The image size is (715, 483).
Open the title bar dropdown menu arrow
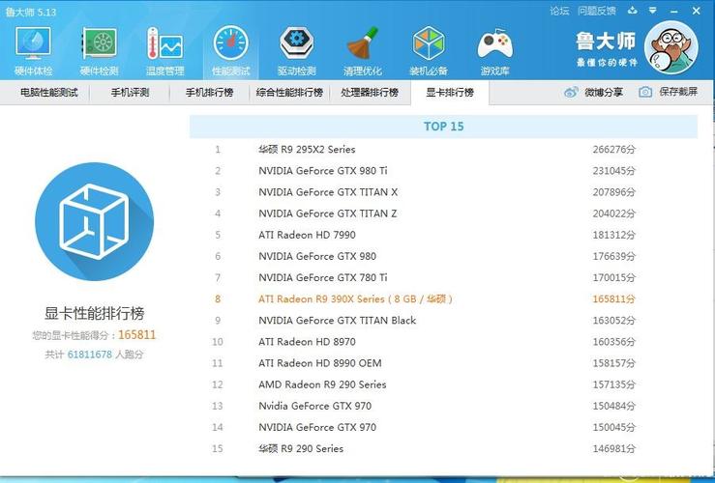point(653,11)
